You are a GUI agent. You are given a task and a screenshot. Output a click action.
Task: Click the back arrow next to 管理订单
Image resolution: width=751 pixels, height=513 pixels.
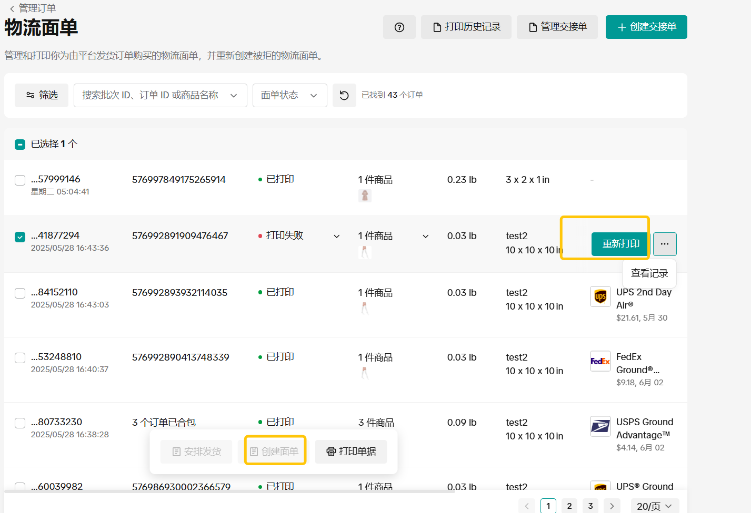point(12,8)
